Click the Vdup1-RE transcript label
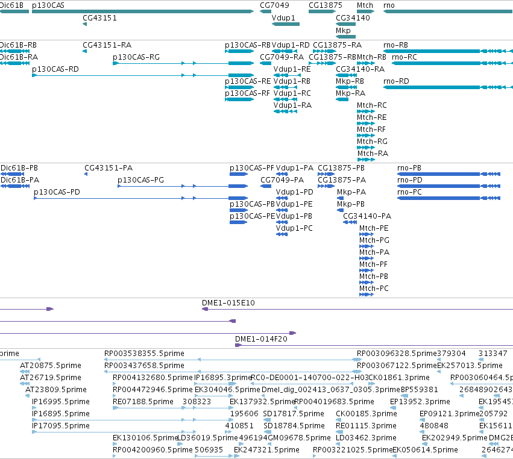 tap(292, 69)
